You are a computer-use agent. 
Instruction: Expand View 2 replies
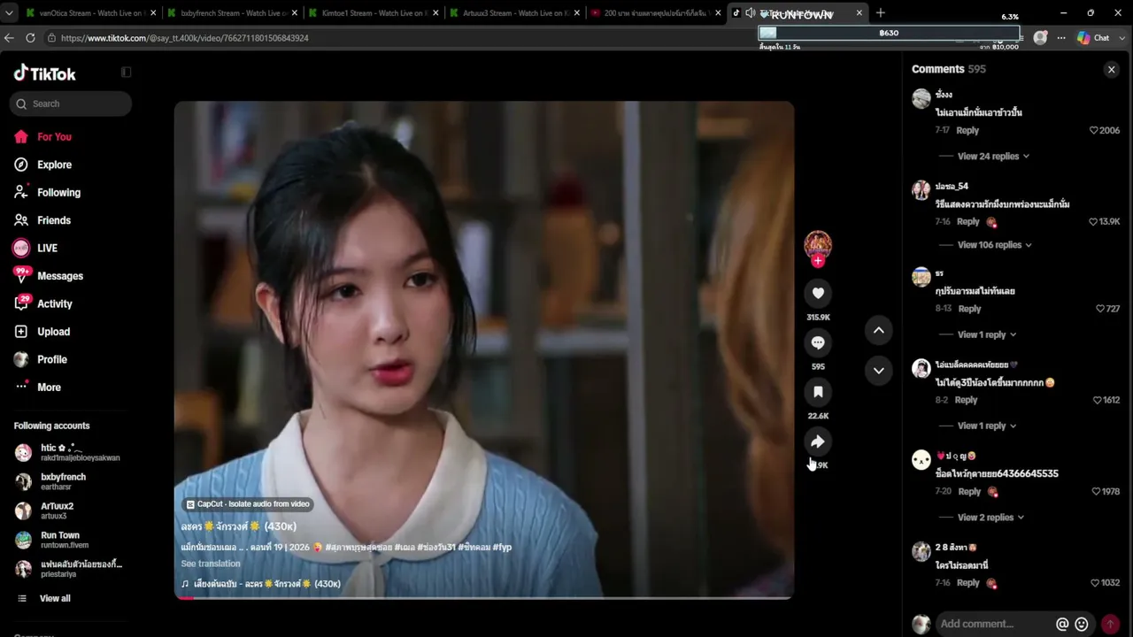pos(990,518)
